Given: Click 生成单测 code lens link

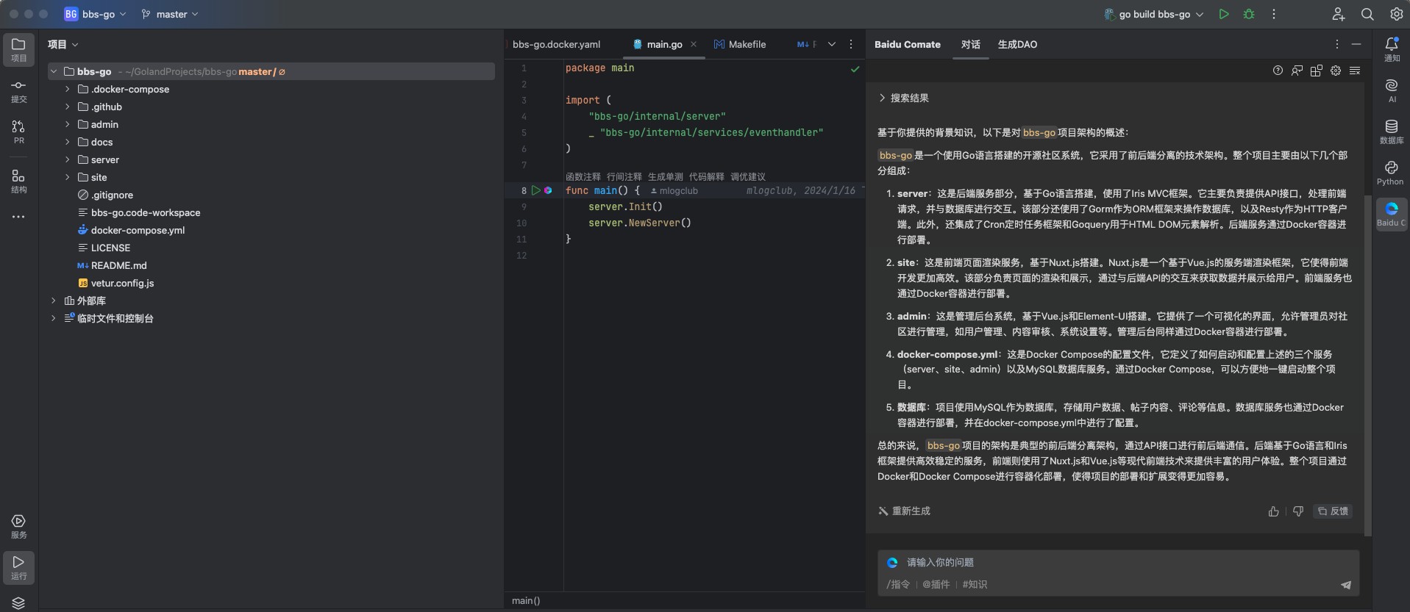Looking at the screenshot, I should [x=666, y=176].
